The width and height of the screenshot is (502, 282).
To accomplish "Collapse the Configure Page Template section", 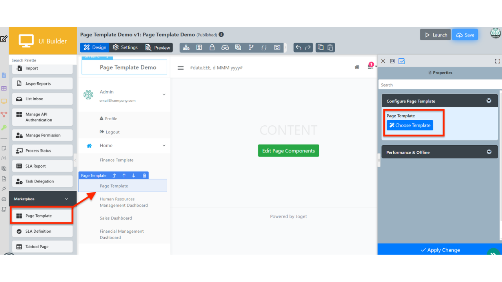I will (489, 101).
